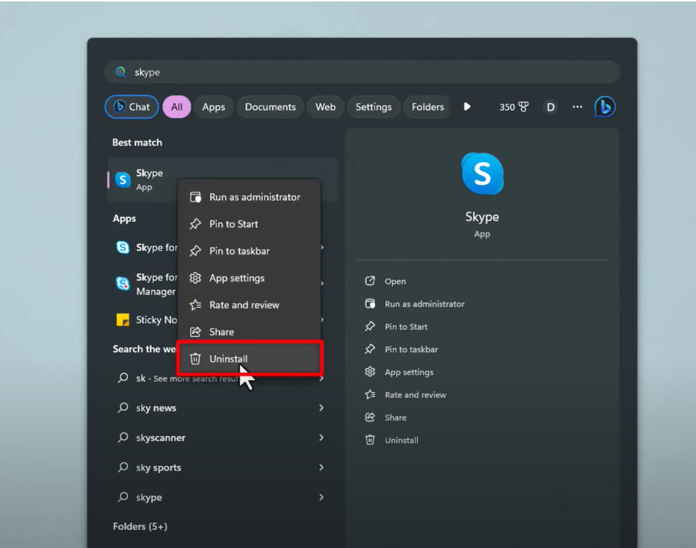
Task: Select the Skype icon under Best match
Action: coord(122,180)
